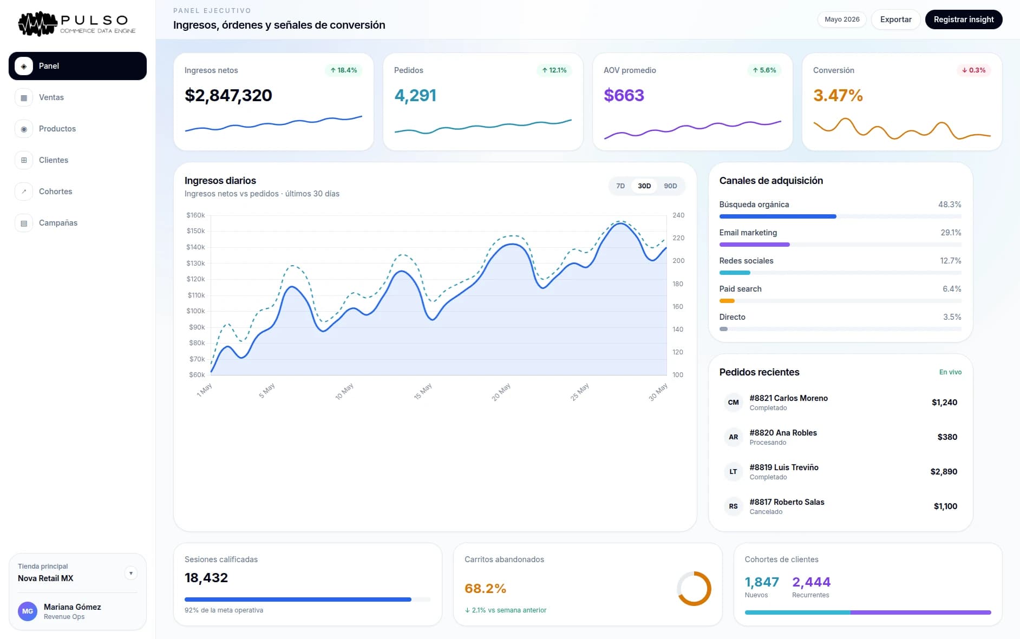Click the $663 AOV value

click(624, 95)
